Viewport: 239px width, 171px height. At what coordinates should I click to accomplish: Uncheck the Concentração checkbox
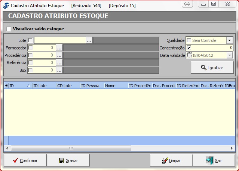[189, 48]
